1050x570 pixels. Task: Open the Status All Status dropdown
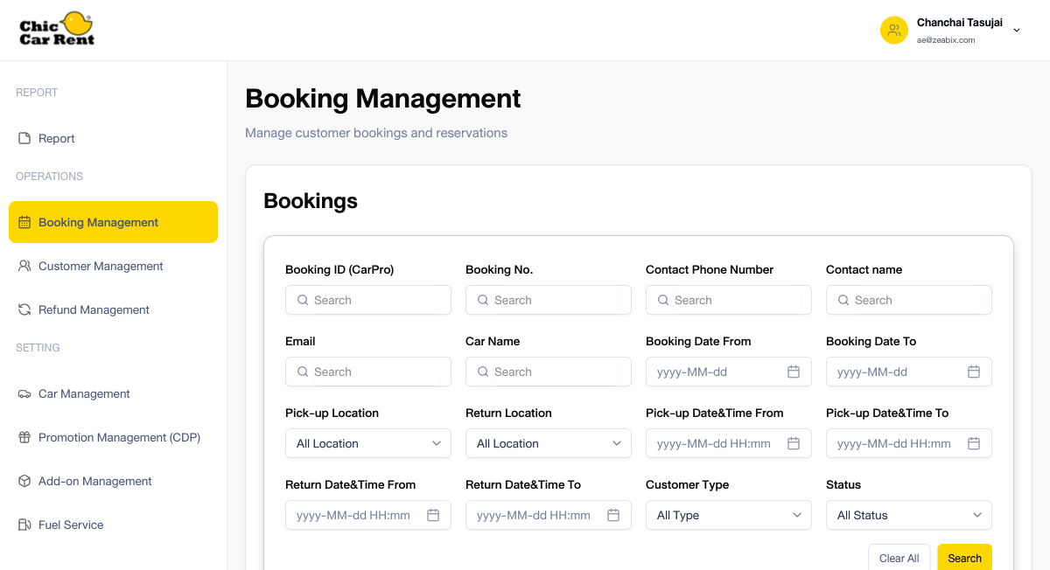(x=909, y=515)
